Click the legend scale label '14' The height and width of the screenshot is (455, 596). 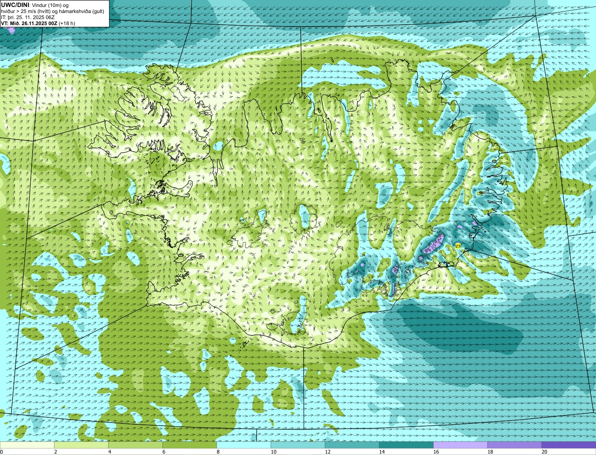pyautogui.click(x=382, y=451)
